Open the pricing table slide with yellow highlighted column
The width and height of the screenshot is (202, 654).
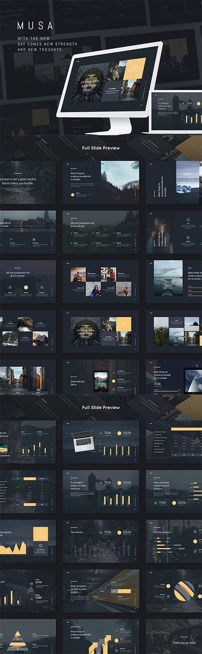(x=28, y=492)
